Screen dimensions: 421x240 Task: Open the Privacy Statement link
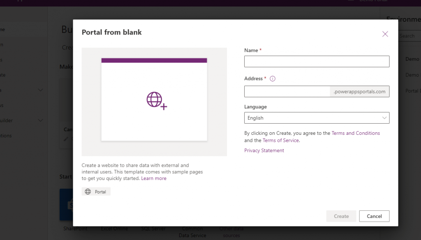point(264,150)
